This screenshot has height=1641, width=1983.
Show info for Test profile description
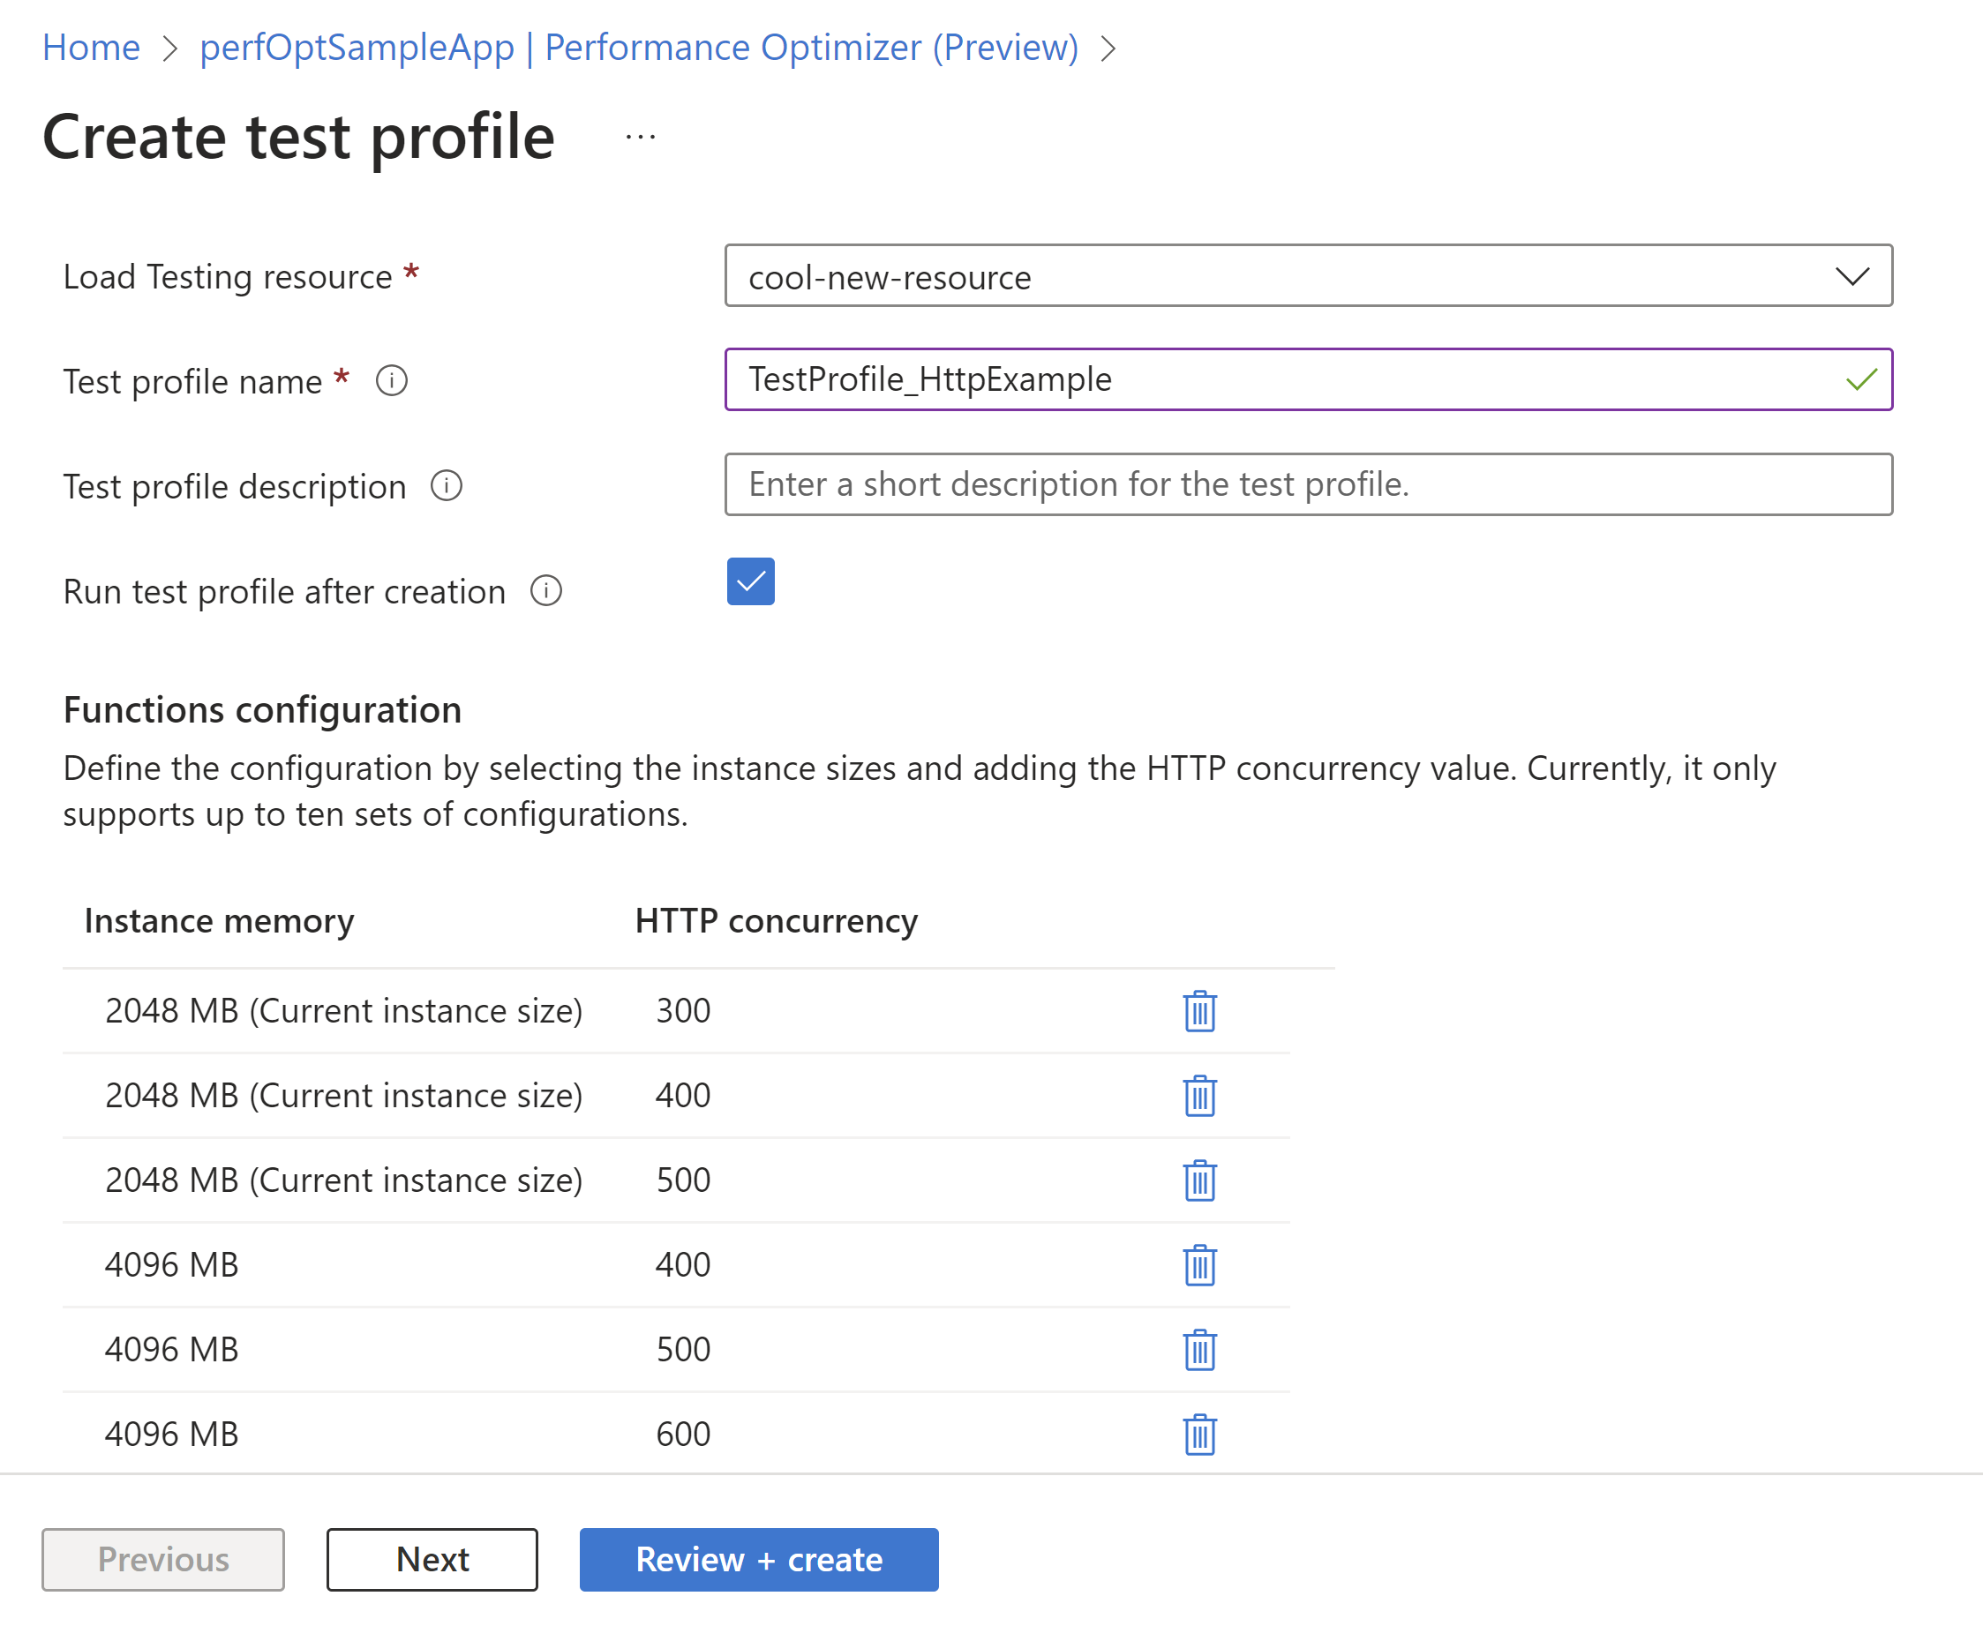(x=447, y=485)
